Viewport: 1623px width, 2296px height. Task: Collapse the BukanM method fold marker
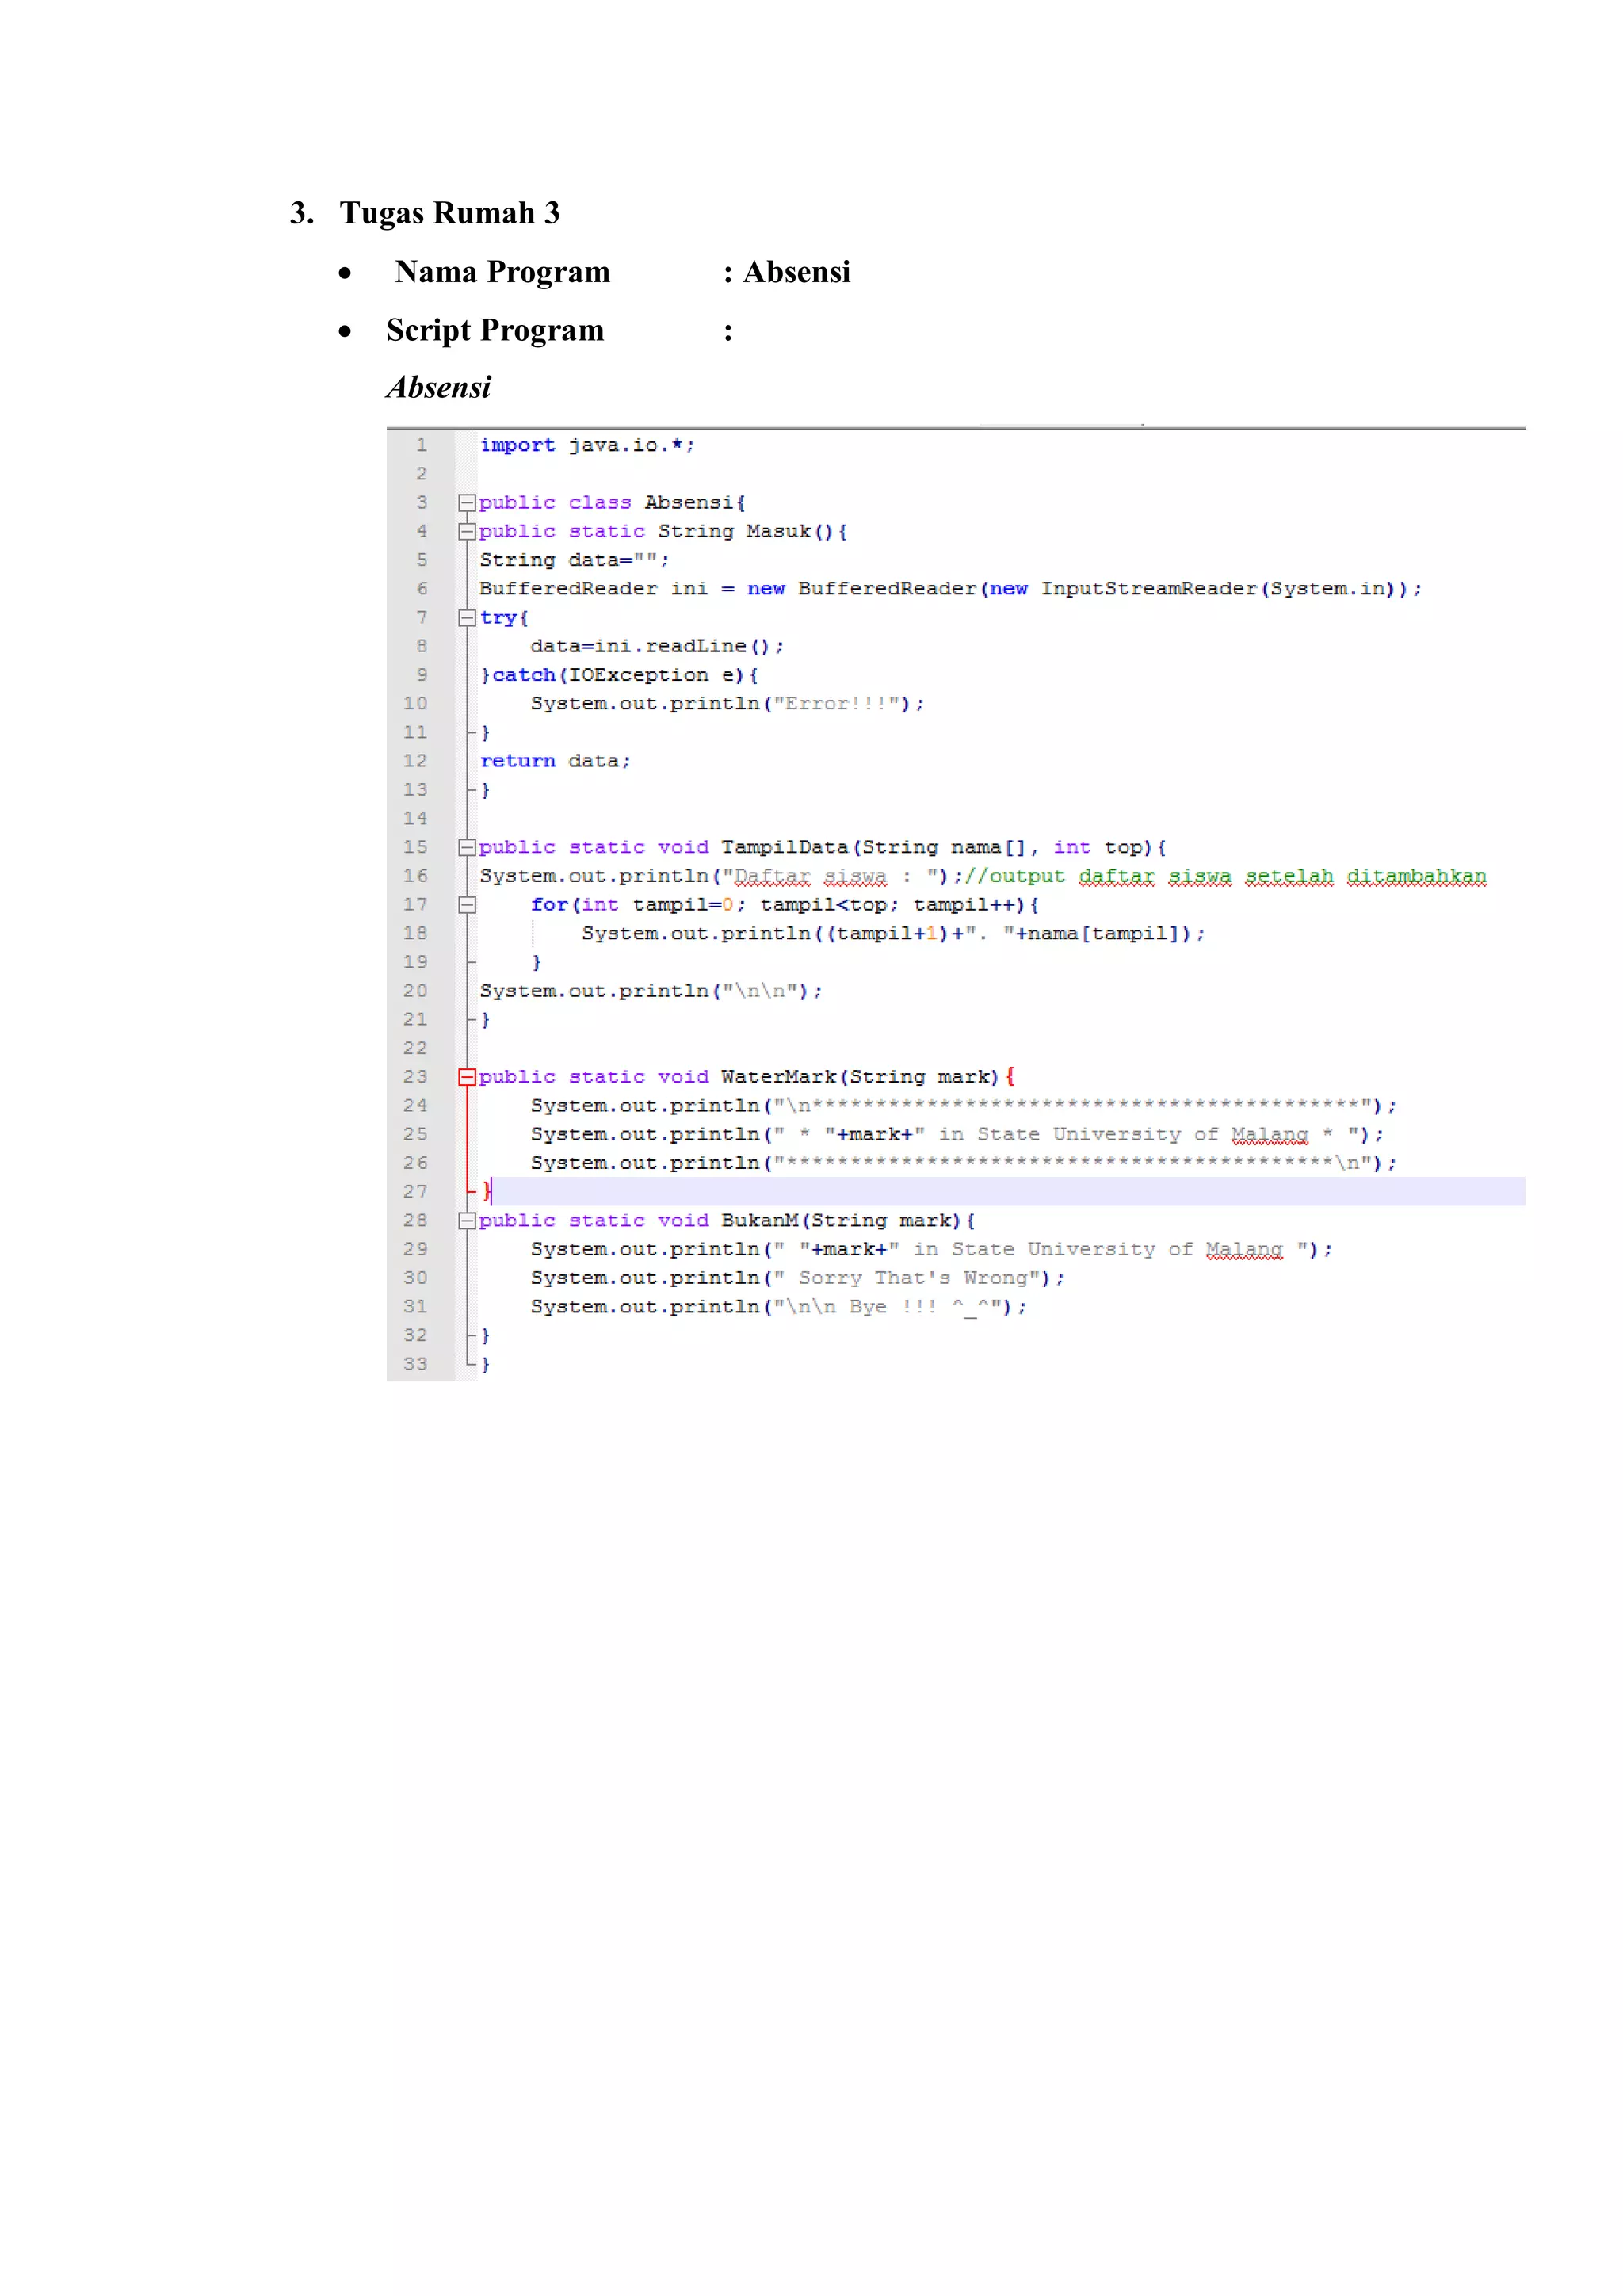466,1221
